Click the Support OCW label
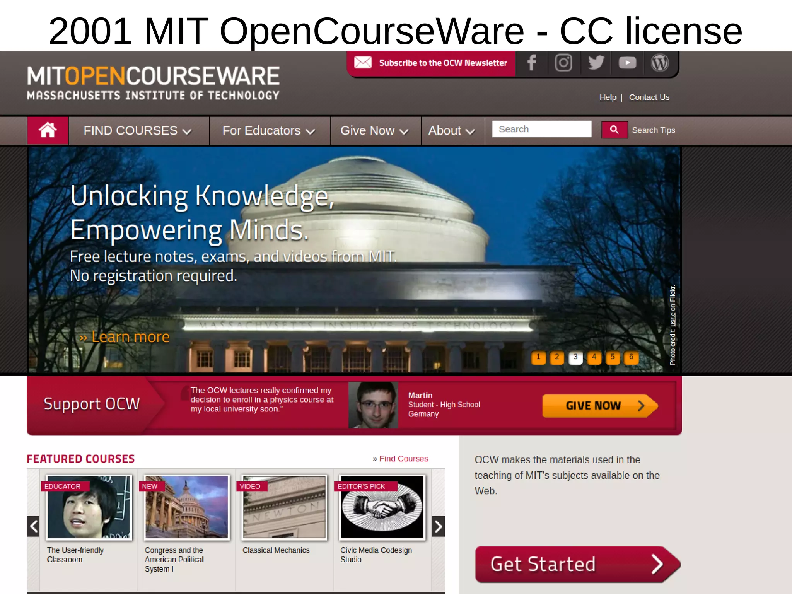The width and height of the screenshot is (792, 594). (x=92, y=404)
